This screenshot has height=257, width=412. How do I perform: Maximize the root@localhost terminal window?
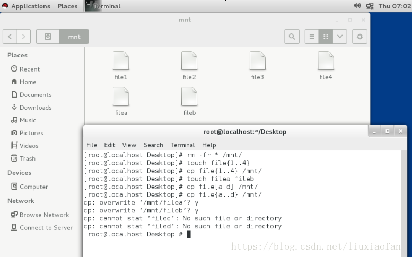click(387, 131)
